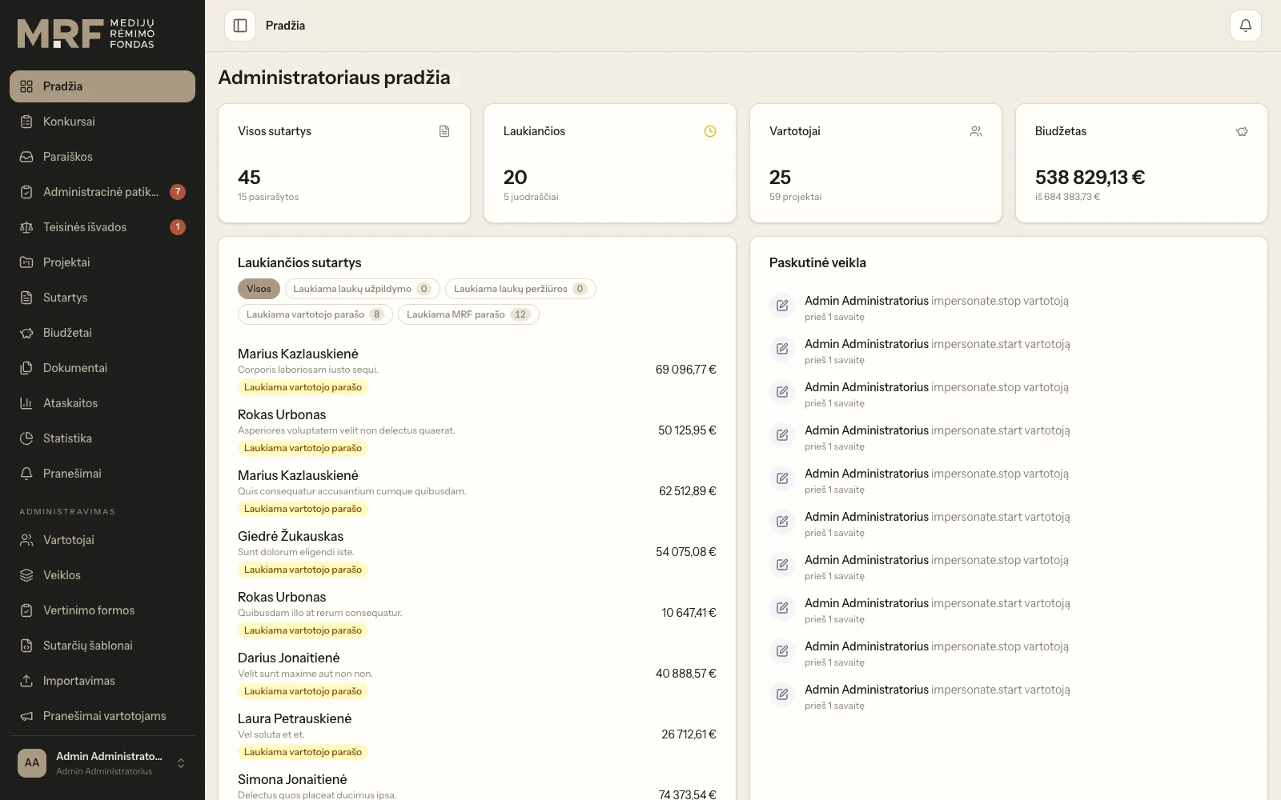Click the edit icon beside the first activity entry

click(x=782, y=306)
